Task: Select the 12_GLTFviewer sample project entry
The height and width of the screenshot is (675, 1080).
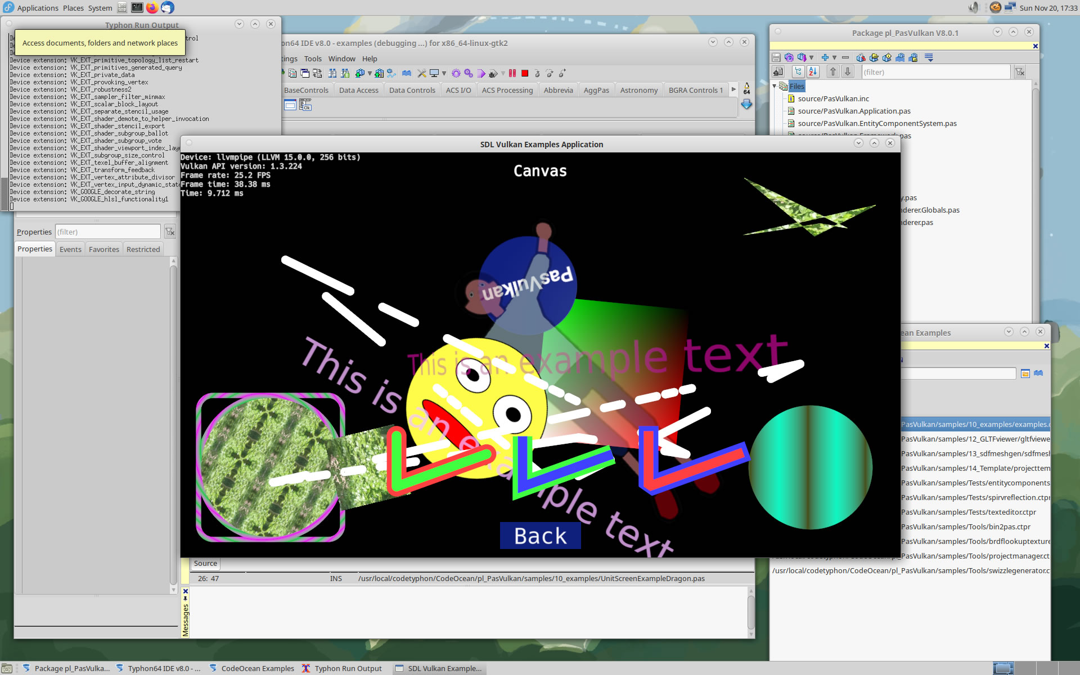Action: pyautogui.click(x=975, y=439)
